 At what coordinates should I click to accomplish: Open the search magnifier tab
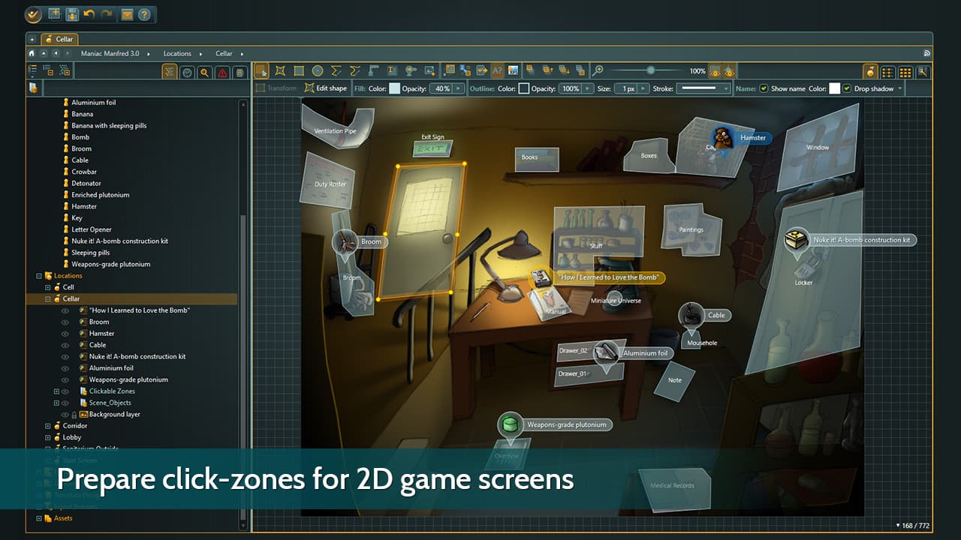point(204,73)
